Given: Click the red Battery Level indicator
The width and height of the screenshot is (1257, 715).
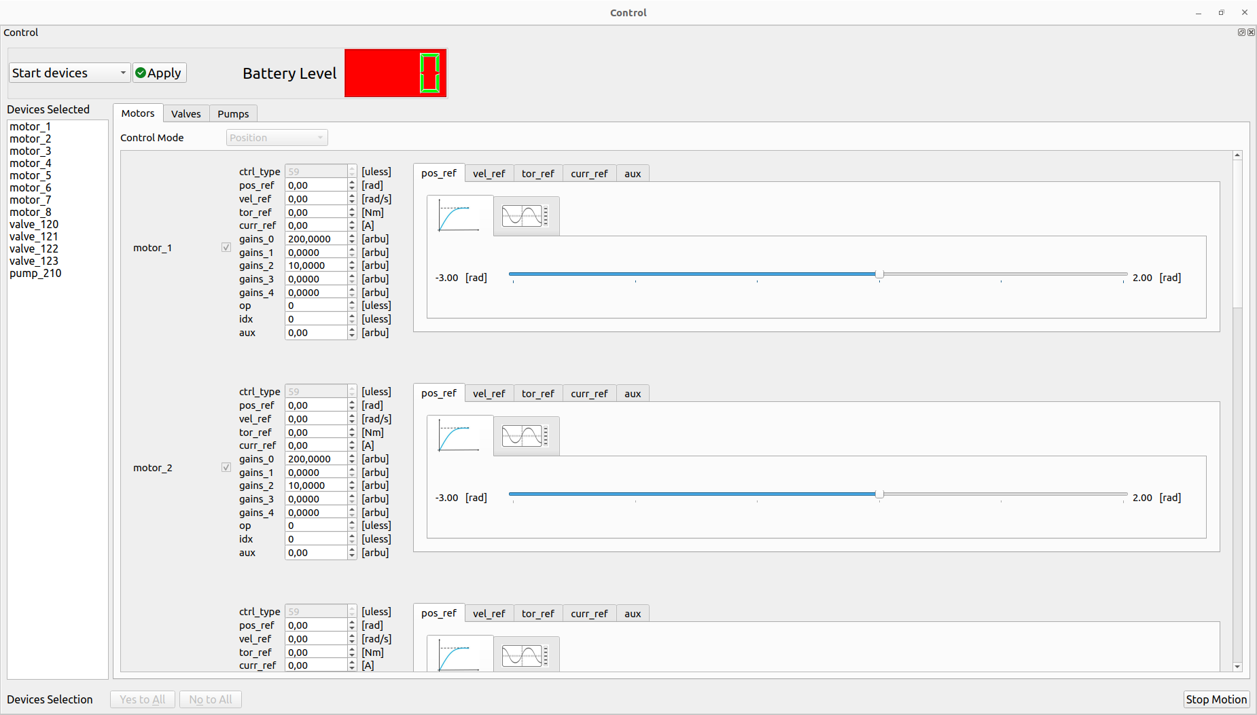Looking at the screenshot, I should tap(395, 73).
